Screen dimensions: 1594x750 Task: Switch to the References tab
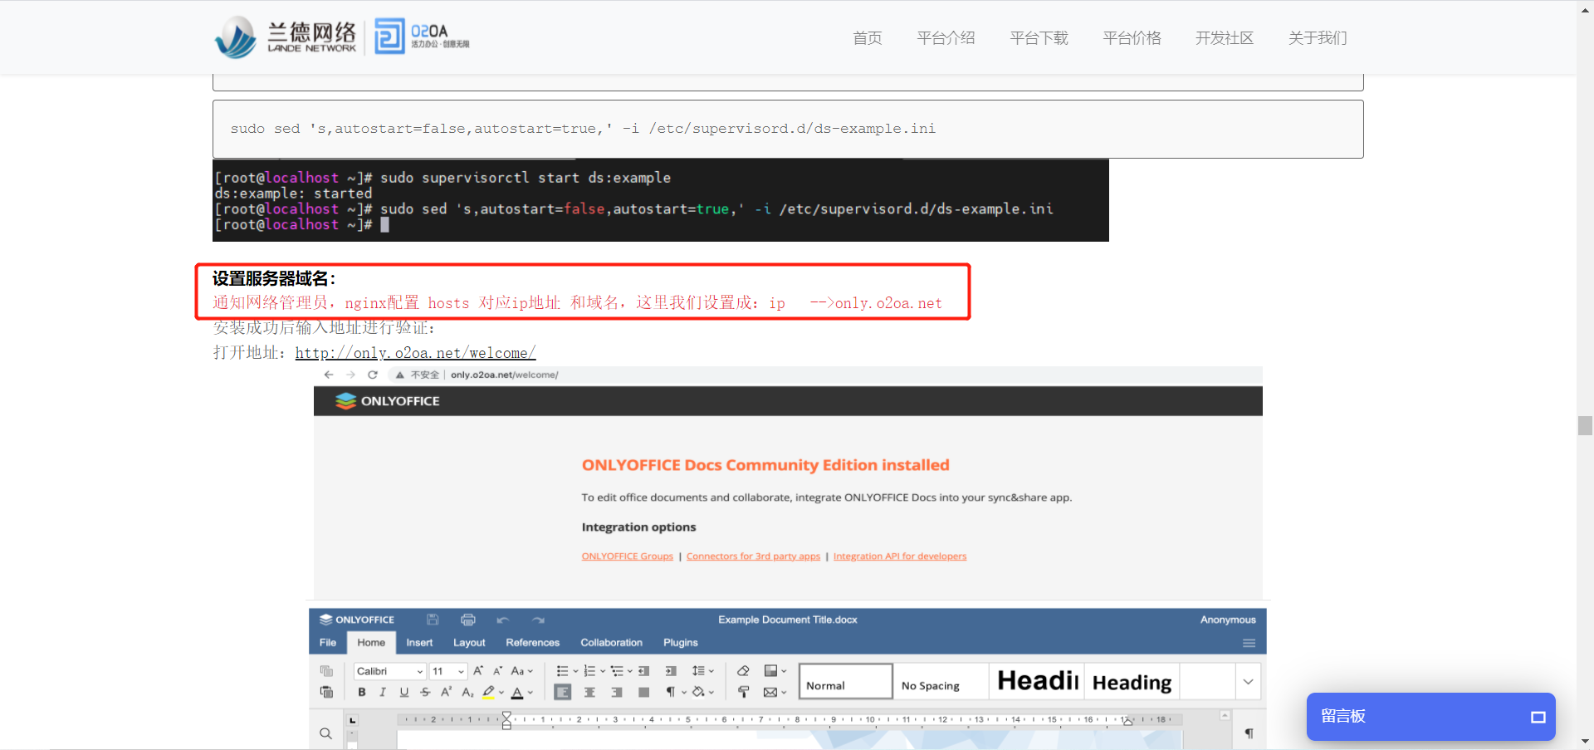(x=533, y=643)
